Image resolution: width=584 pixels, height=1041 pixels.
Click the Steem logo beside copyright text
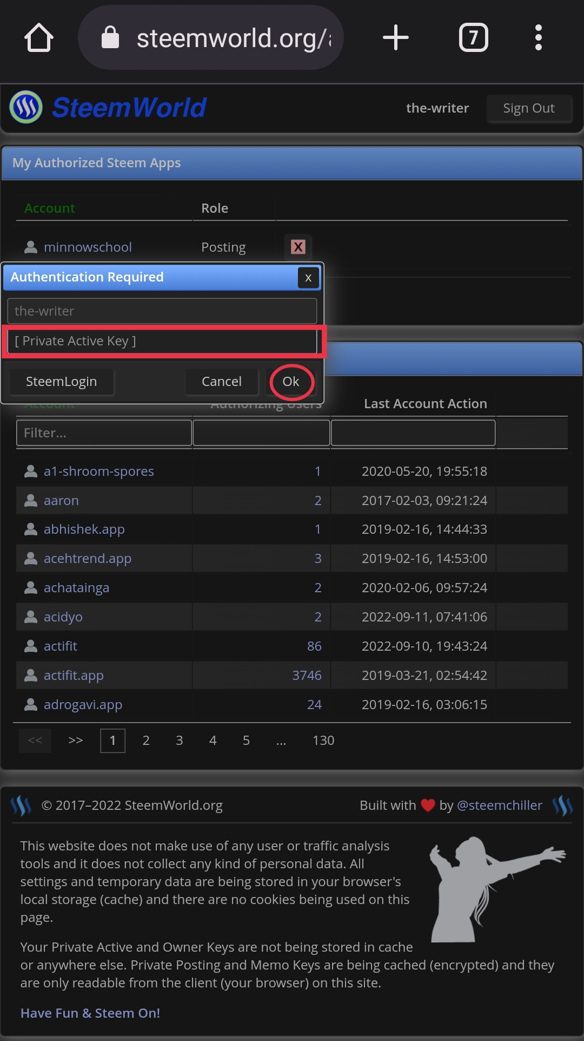21,806
